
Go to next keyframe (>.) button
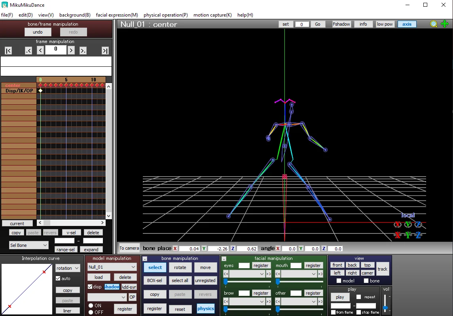(83, 51)
